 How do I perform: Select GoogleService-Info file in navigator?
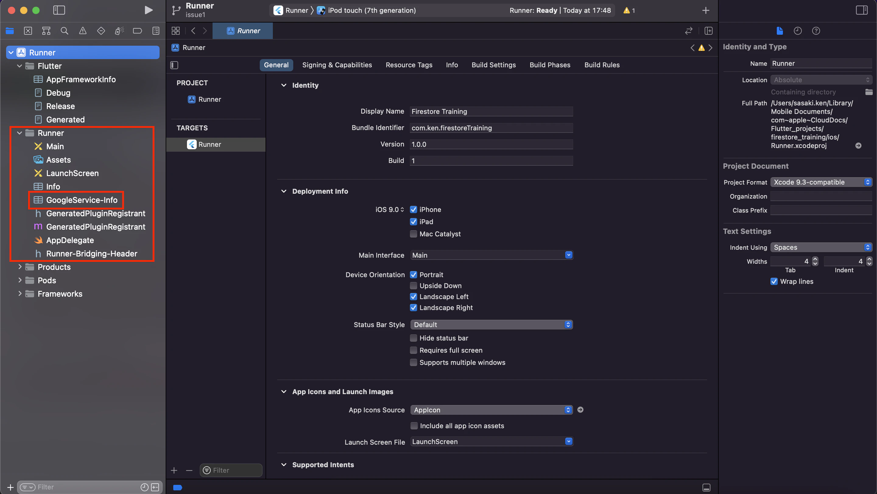(x=82, y=200)
